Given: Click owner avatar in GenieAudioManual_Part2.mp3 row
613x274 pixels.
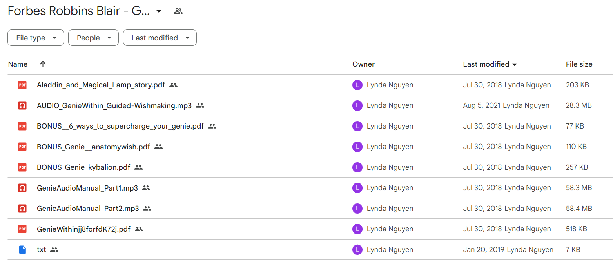Looking at the screenshot, I should coord(357,209).
